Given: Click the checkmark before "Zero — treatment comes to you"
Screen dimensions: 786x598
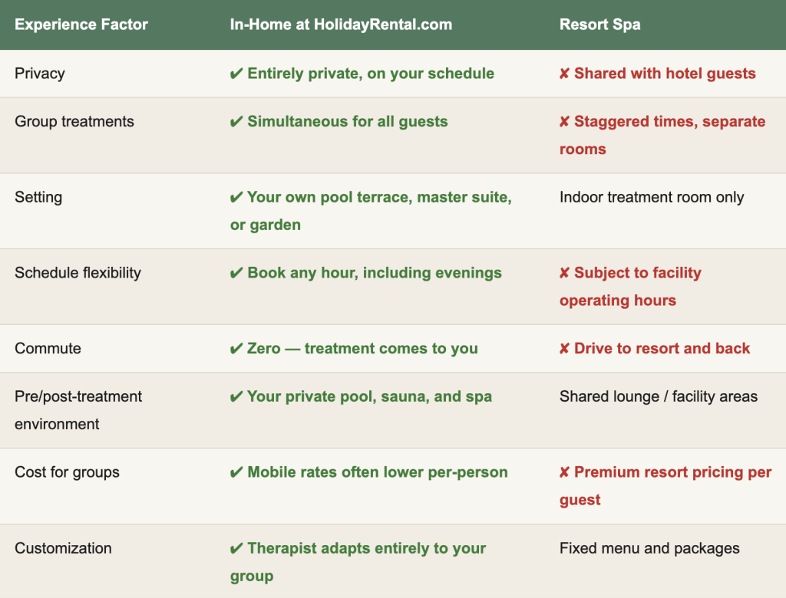Looking at the screenshot, I should pyautogui.click(x=236, y=349).
